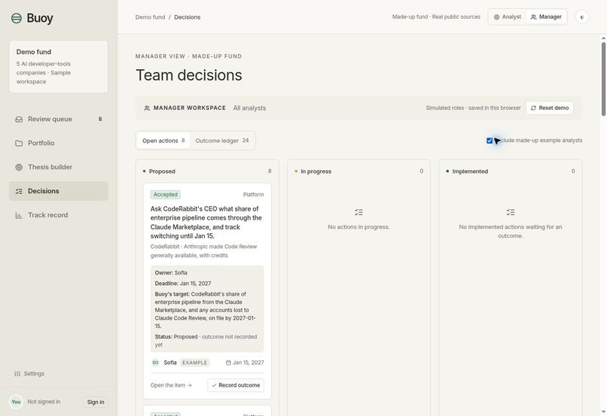Image resolution: width=607 pixels, height=416 pixels.
Task: Click the 'Decisions' breadcrumb text
Action: click(x=187, y=17)
